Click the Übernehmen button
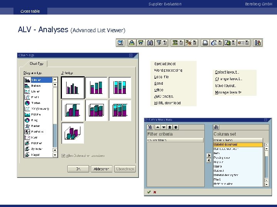Image resolution: width=277 pixels, height=207 pixels. point(125,169)
